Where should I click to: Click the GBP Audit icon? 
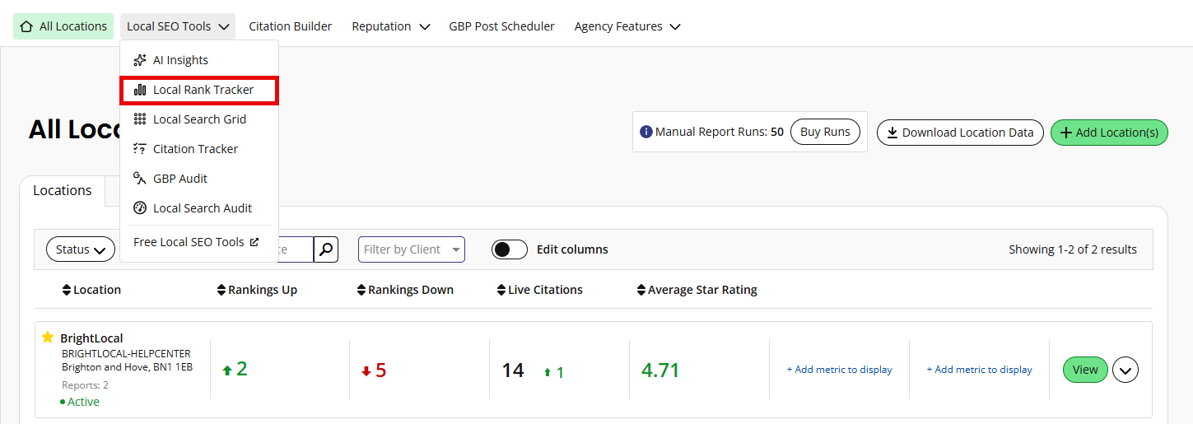[x=140, y=179]
